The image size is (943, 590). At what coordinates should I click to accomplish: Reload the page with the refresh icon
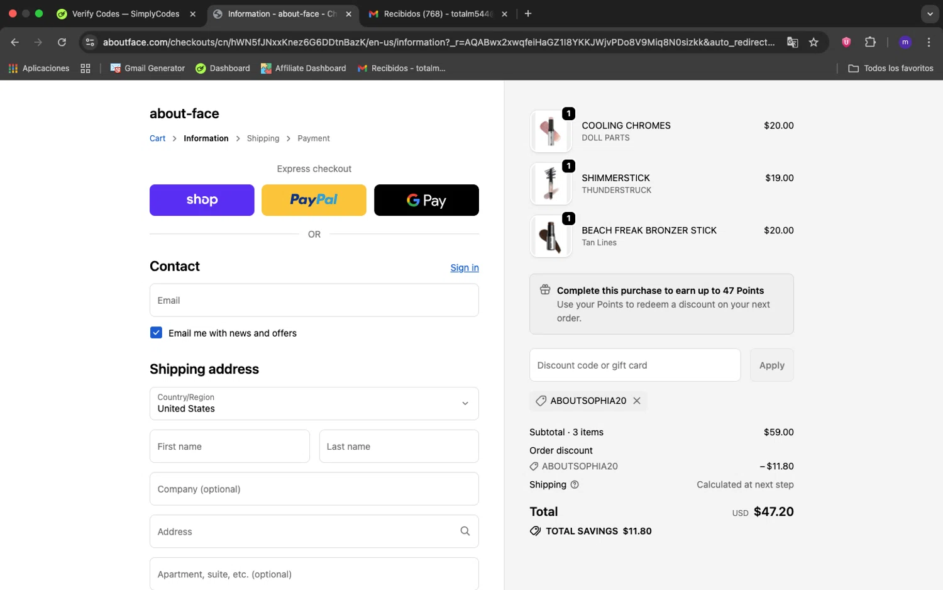click(62, 42)
